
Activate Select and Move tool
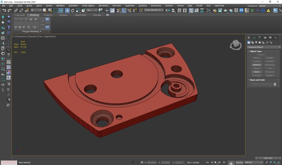point(67,10)
